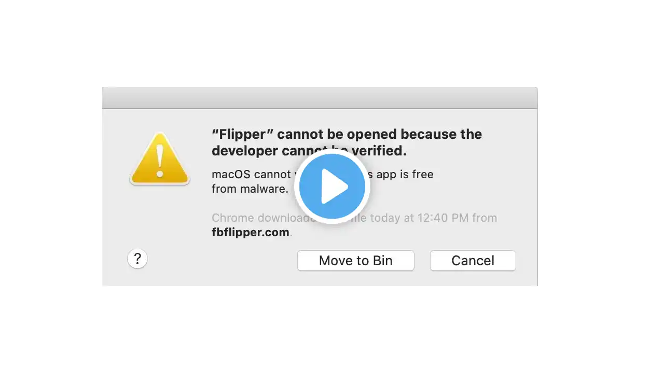Click the "developer cannot be verified" heading line
Screen dimensions: 664x373
309,151
